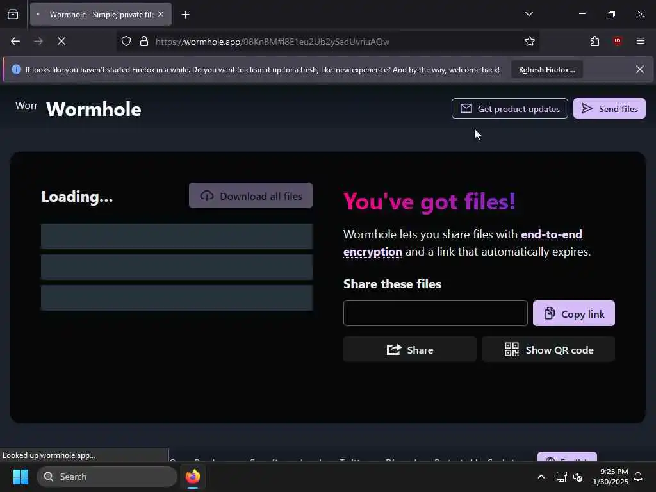
Task: Open notifications bell icon
Action: pos(638,477)
